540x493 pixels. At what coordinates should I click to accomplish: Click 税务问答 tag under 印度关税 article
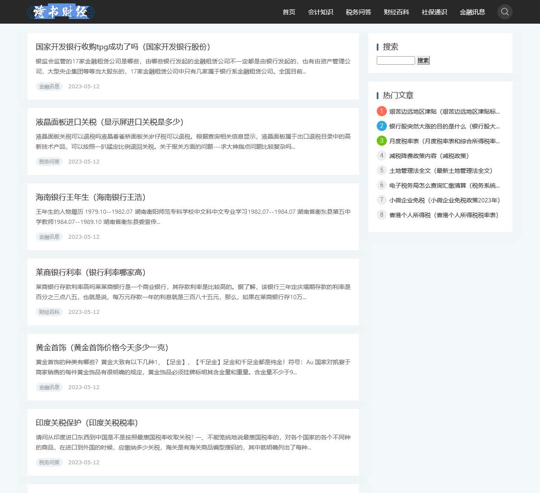[x=49, y=463]
